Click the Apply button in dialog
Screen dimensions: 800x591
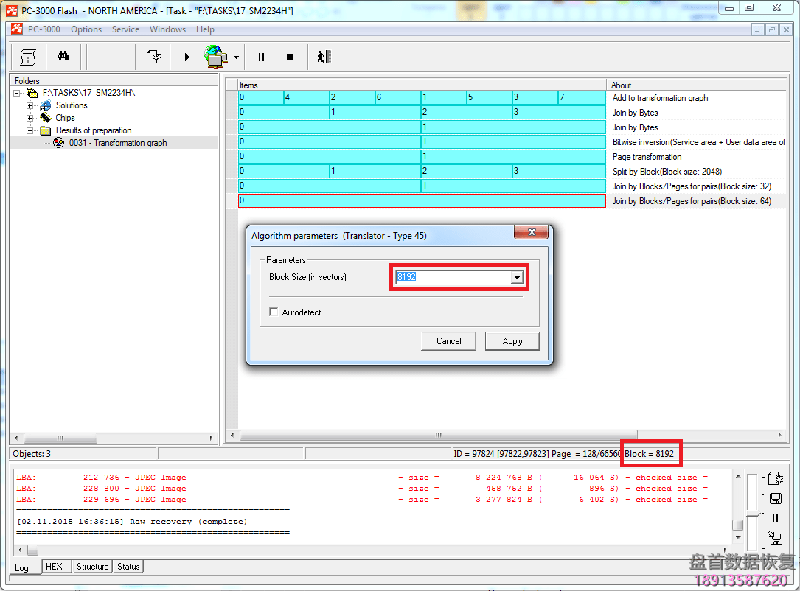pos(512,341)
